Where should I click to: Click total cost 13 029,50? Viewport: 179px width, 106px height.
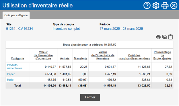tap(144, 86)
